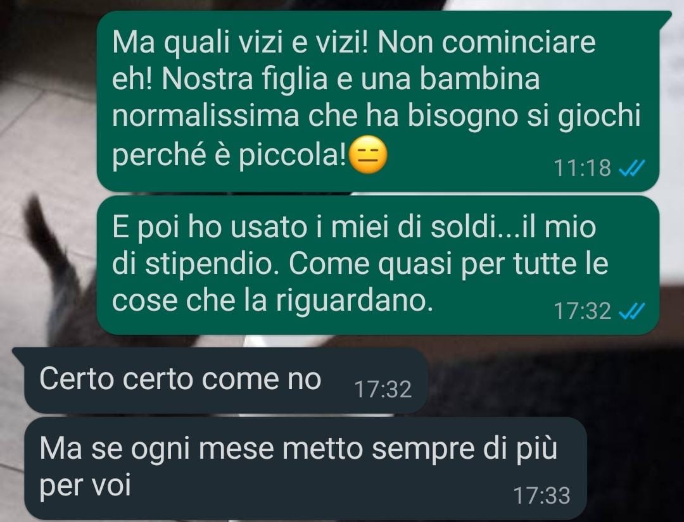Click the 17:32 timestamp in the dark bubble
Viewport: 684px width, 522px height.
pos(383,389)
